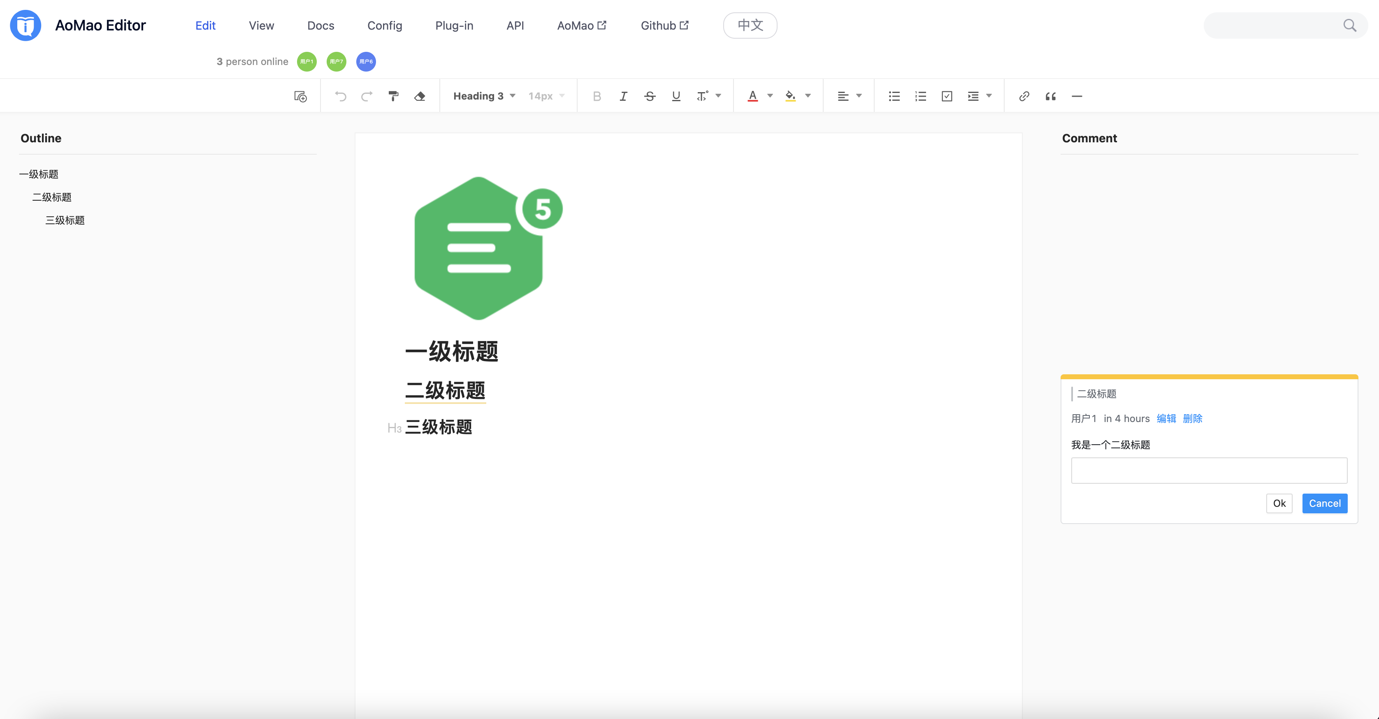Open the indent options dropdown arrow

tap(989, 96)
